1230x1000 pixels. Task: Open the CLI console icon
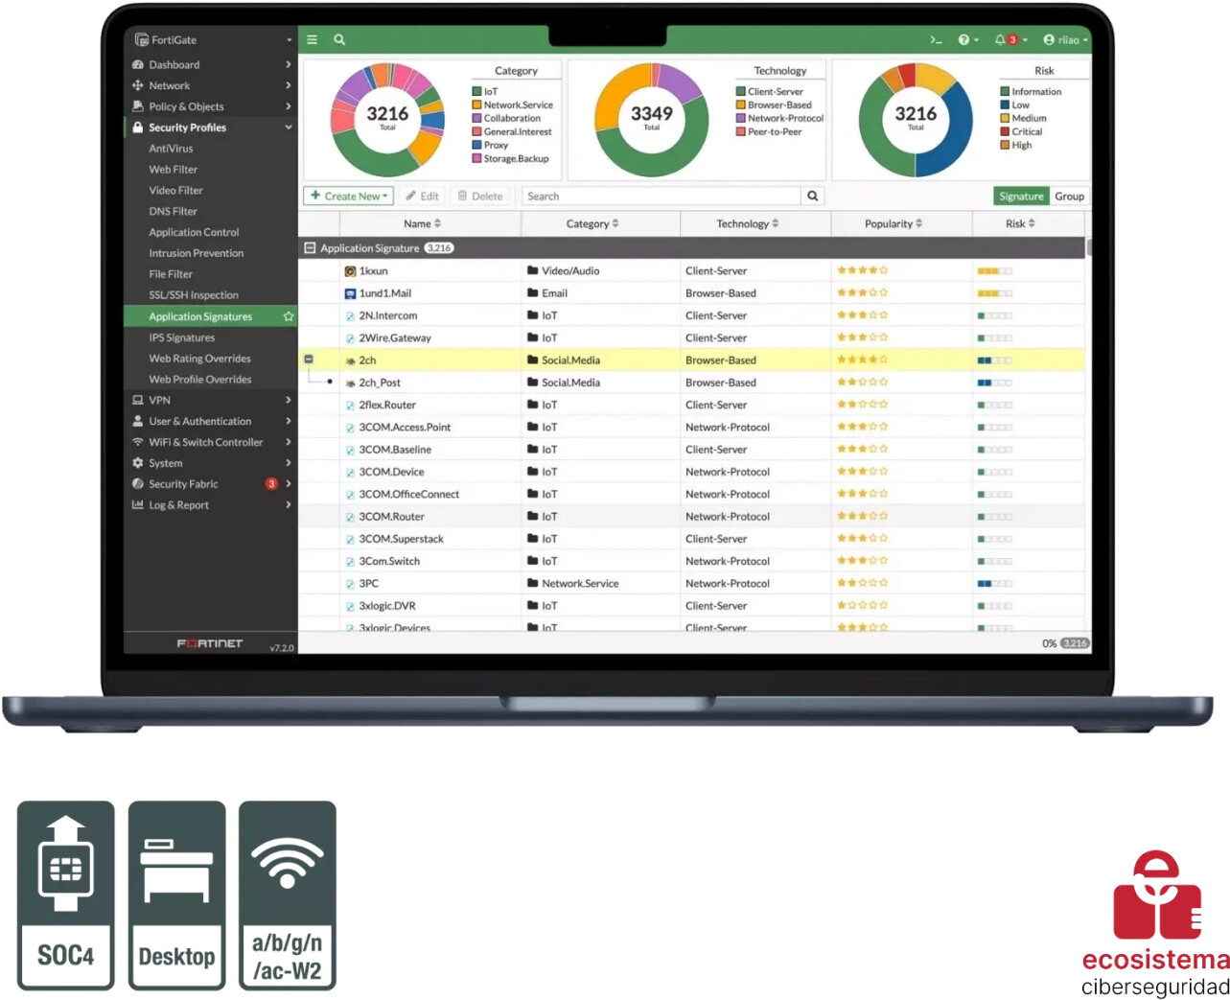click(x=936, y=40)
